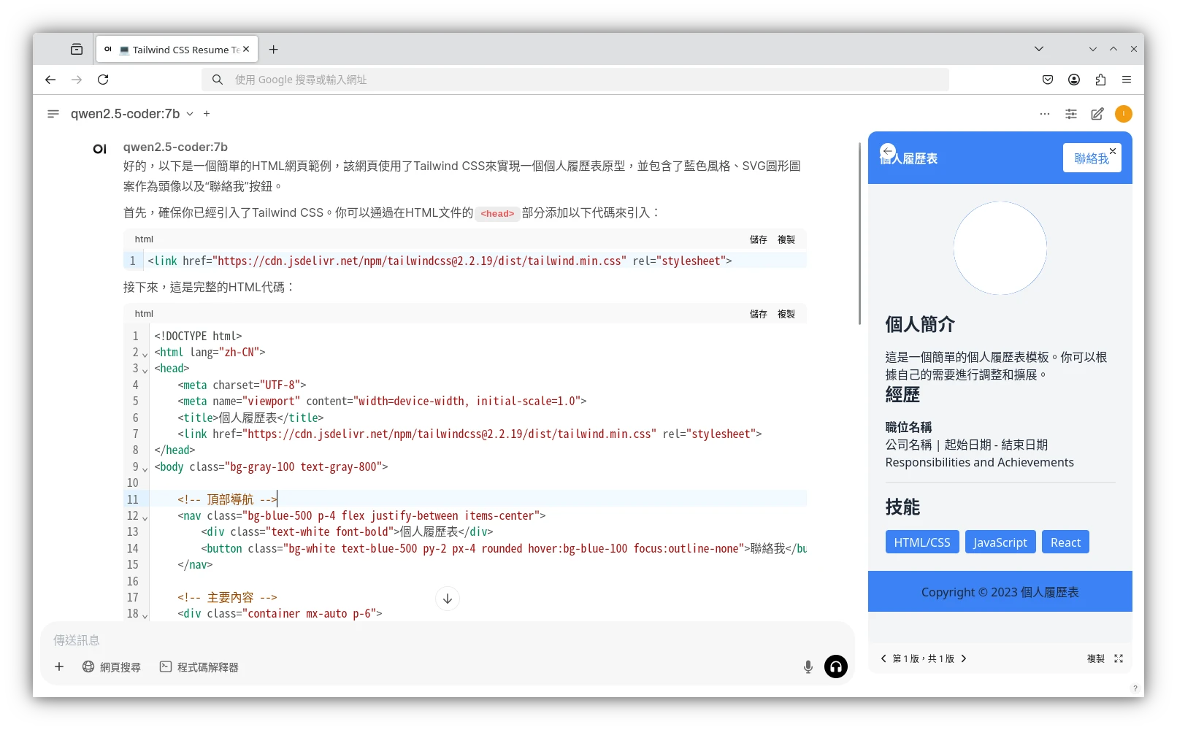Start voice call with headphone icon
Image resolution: width=1177 pixels, height=730 pixels.
tap(835, 666)
